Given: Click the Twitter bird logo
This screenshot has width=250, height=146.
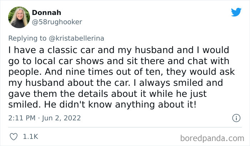Looking at the screenshot, I should pyautogui.click(x=236, y=12).
